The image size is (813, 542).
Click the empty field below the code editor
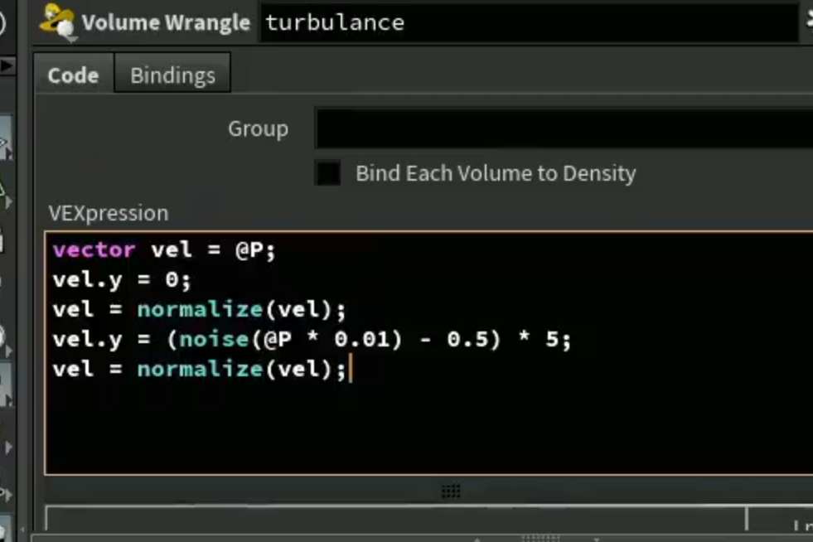click(395, 518)
